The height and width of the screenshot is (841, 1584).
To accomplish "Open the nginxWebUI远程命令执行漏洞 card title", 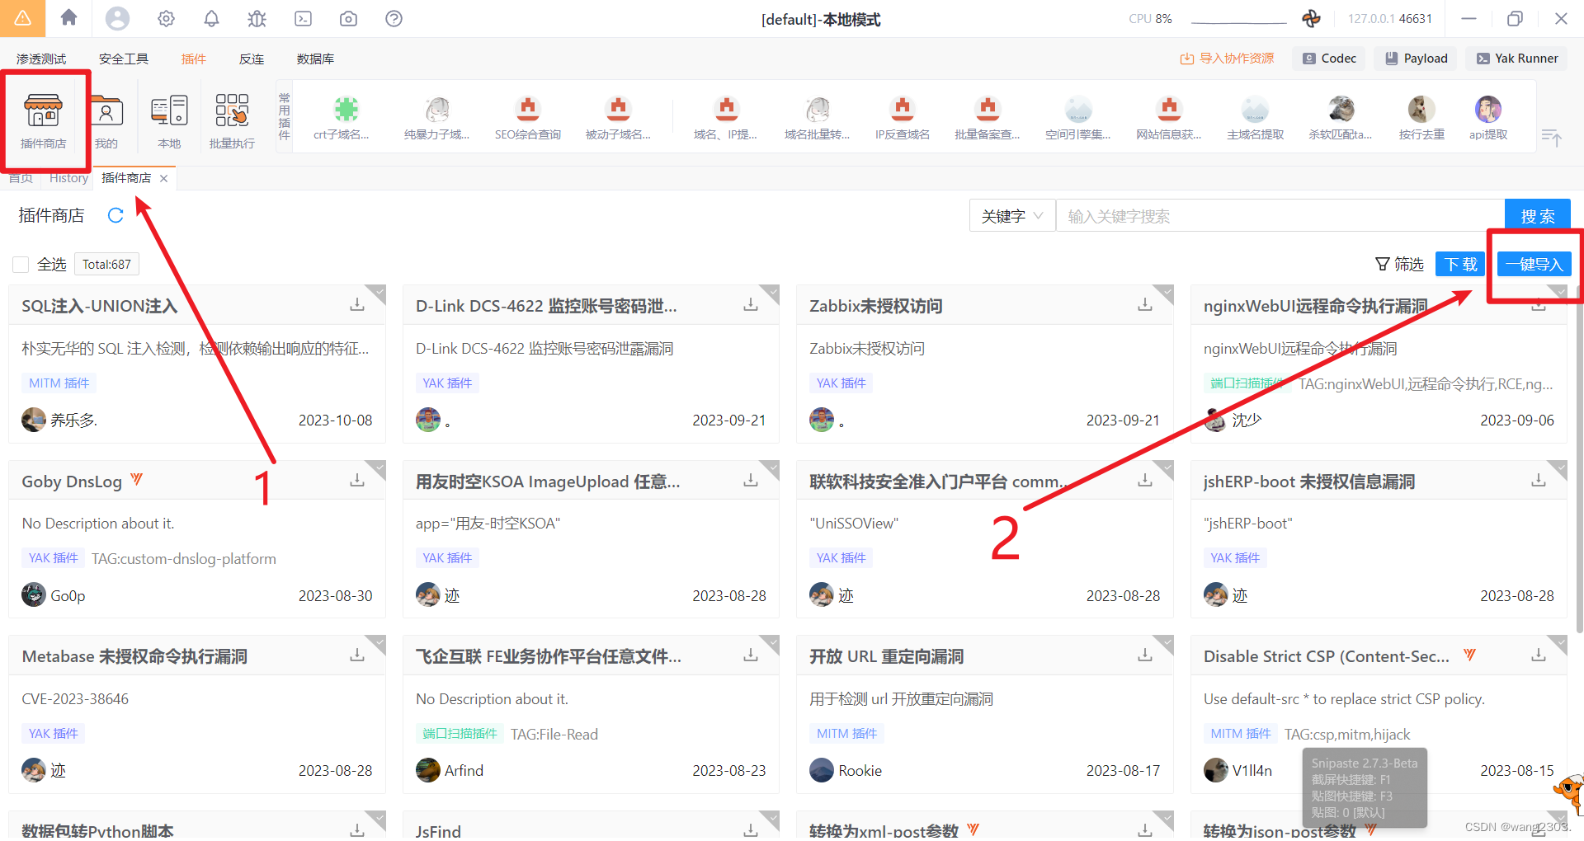I will click(x=1315, y=306).
